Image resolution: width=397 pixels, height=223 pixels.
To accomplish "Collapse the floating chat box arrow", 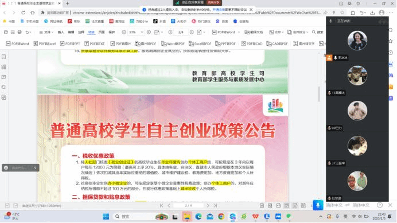I will pos(35,167).
